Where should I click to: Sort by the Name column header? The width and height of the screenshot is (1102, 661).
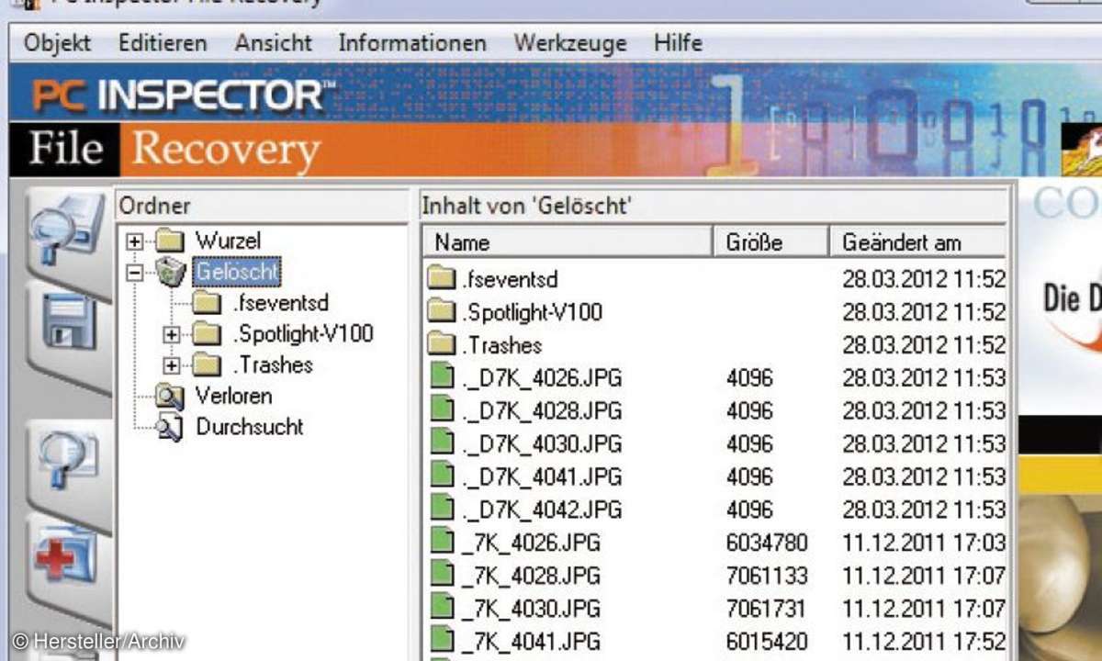click(568, 242)
